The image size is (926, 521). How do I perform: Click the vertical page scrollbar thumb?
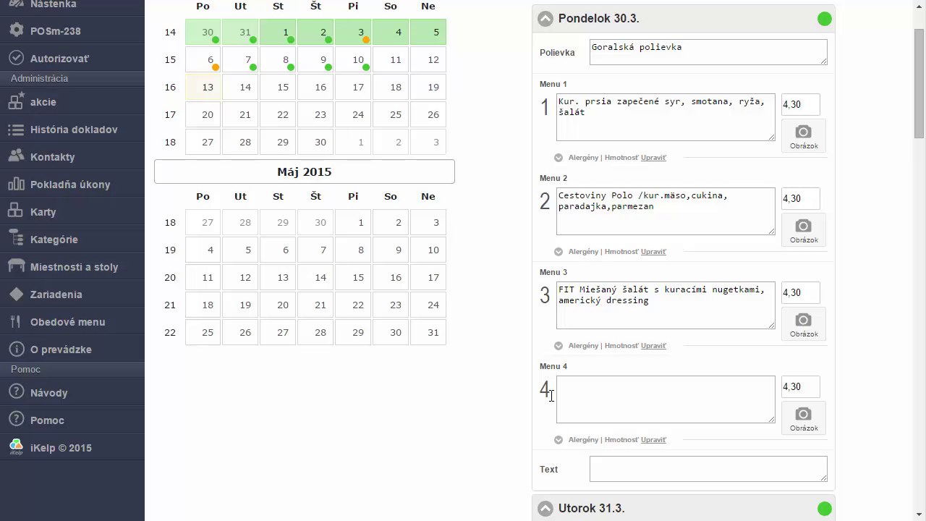pos(919,83)
